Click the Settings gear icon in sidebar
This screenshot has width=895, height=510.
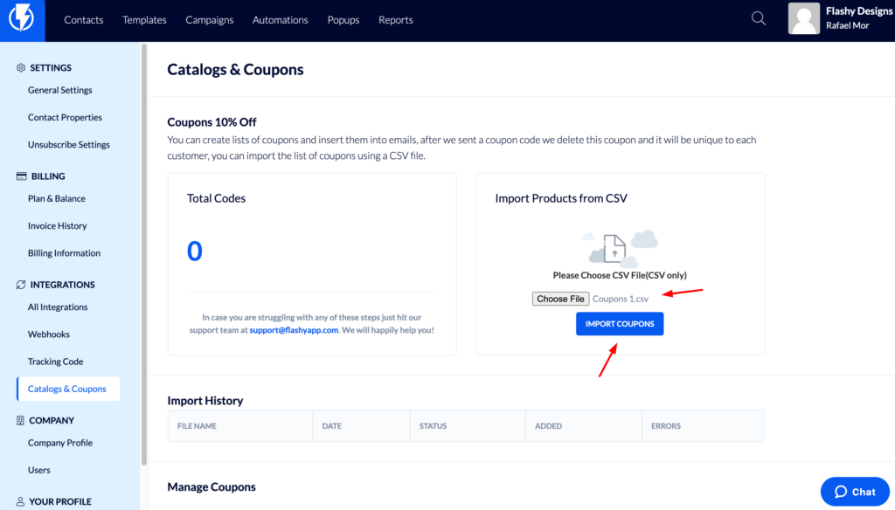pyautogui.click(x=21, y=68)
